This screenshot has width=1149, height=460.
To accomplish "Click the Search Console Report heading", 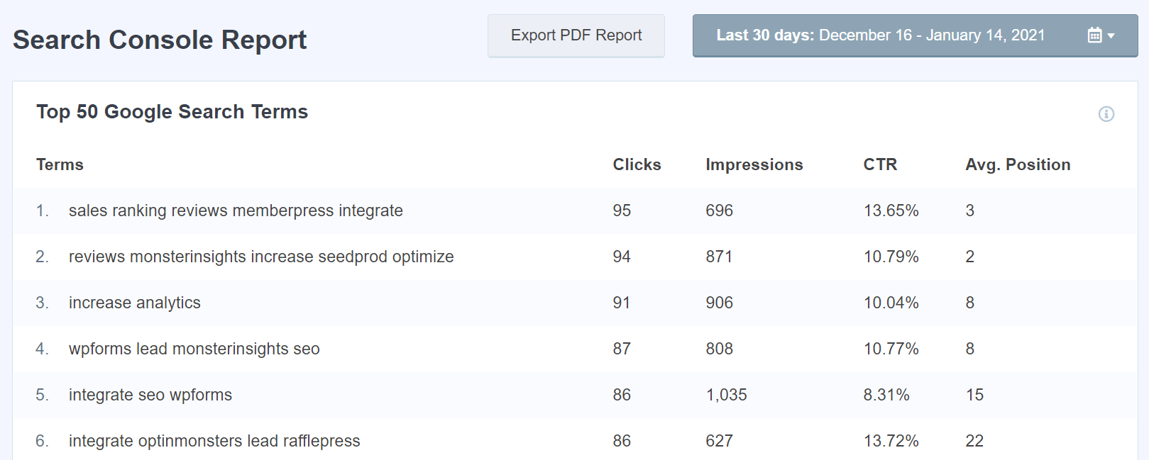I will click(160, 39).
